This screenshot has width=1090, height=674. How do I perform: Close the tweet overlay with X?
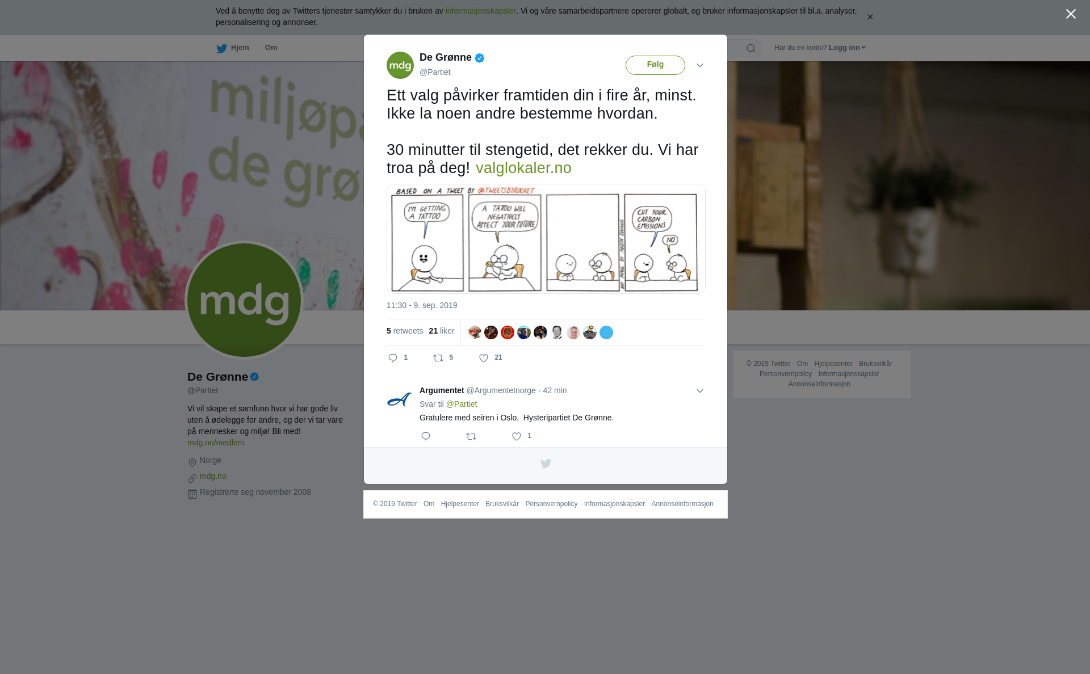tap(1071, 14)
